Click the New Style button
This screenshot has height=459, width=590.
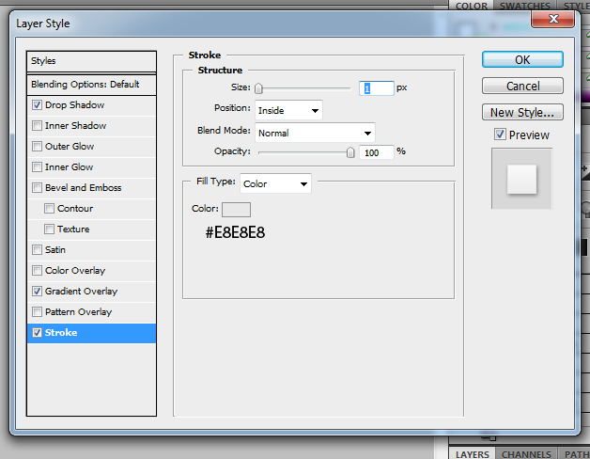(x=522, y=112)
